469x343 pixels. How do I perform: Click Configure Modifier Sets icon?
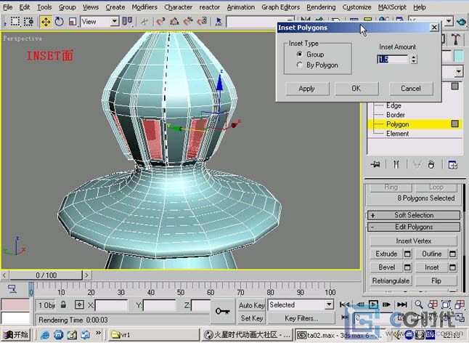tap(452, 164)
